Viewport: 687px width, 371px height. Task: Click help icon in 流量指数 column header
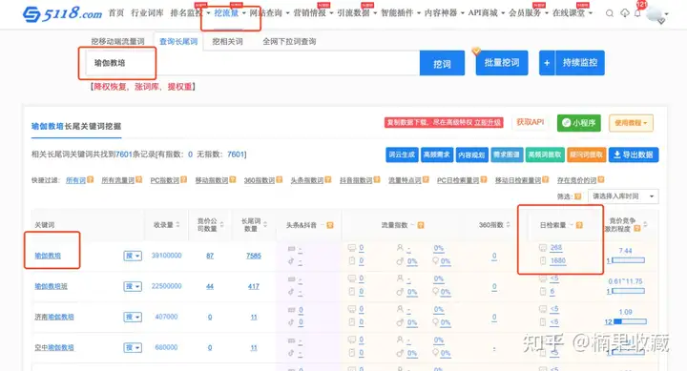tap(421, 225)
